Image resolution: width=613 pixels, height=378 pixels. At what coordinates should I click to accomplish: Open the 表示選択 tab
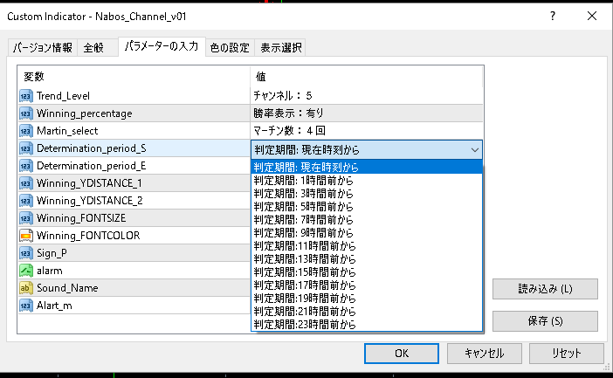(280, 48)
